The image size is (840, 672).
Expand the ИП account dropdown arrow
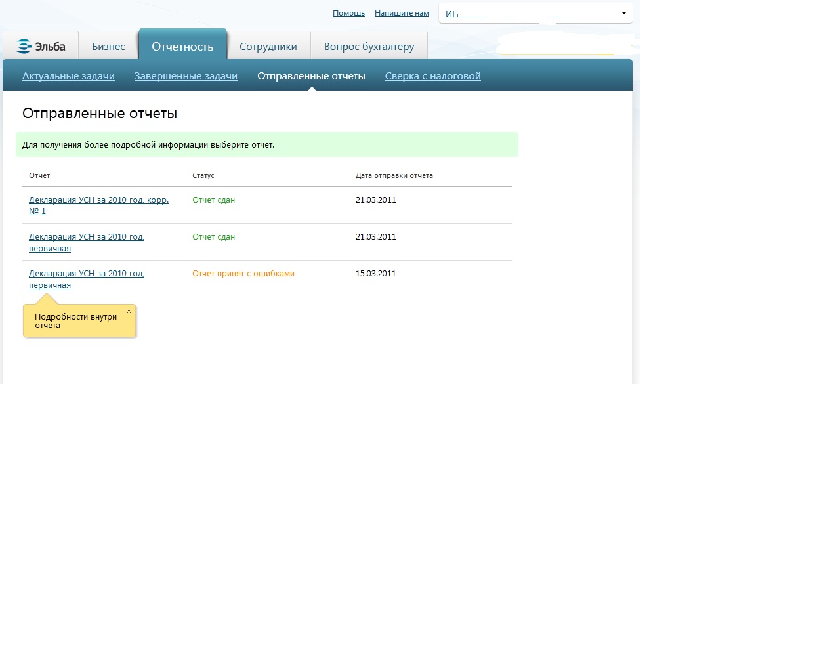[x=623, y=14]
